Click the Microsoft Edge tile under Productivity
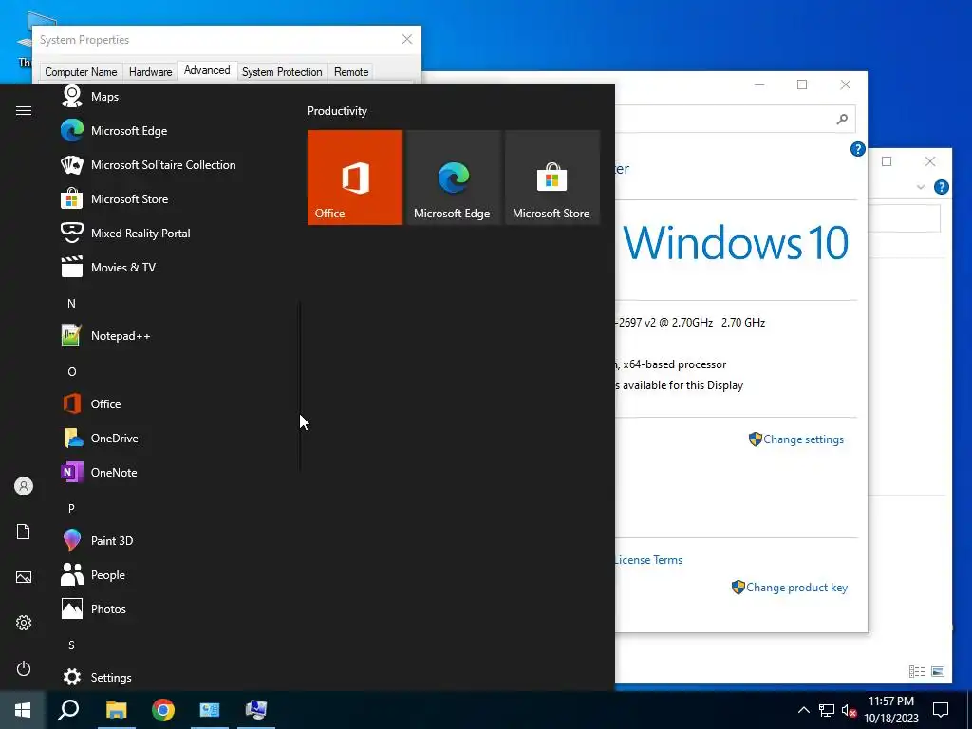The height and width of the screenshot is (729, 972). coord(453,178)
